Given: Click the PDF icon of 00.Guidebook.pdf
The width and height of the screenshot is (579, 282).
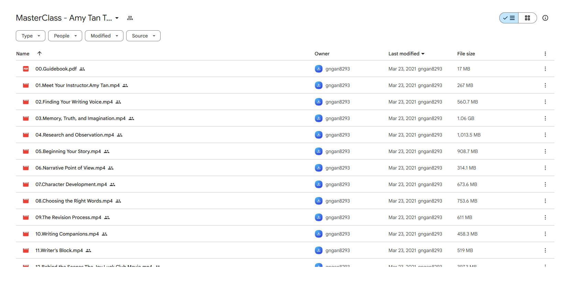Looking at the screenshot, I should pyautogui.click(x=26, y=69).
